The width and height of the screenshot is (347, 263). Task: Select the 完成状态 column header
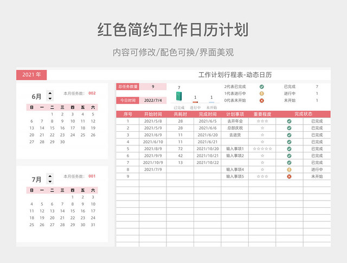pos(303,114)
